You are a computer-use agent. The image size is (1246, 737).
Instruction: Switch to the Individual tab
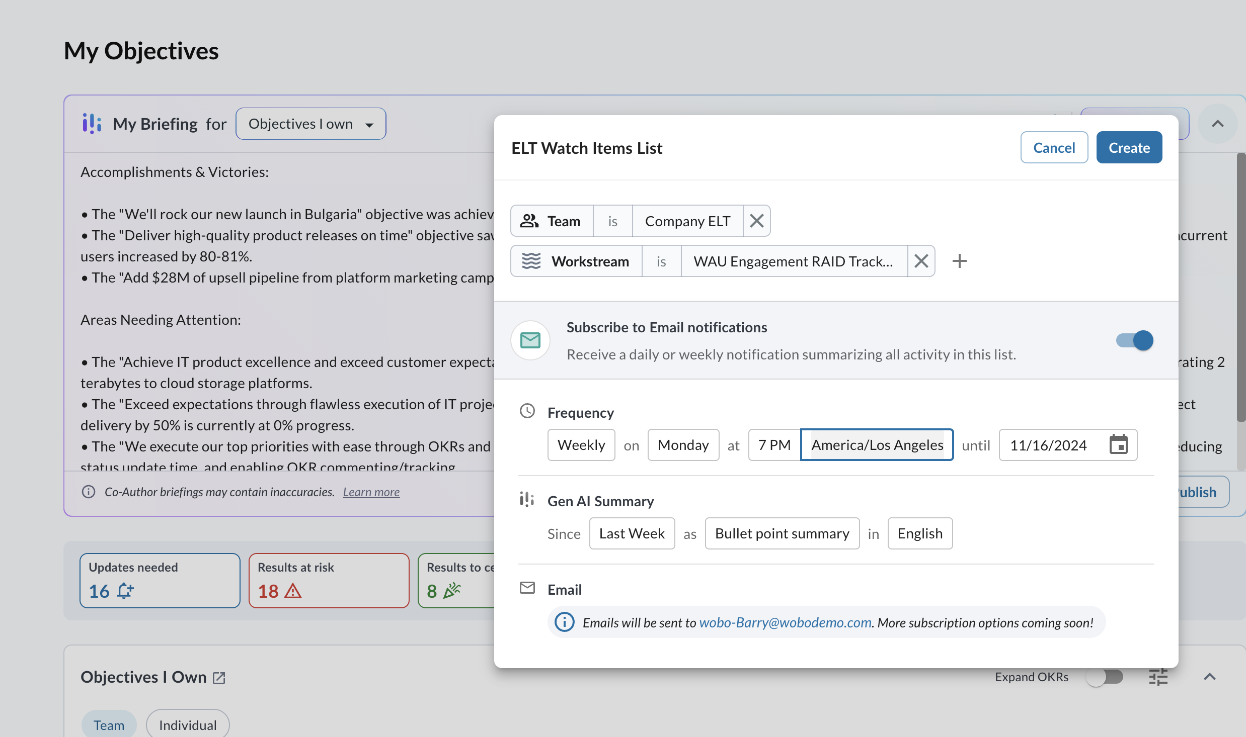(188, 725)
